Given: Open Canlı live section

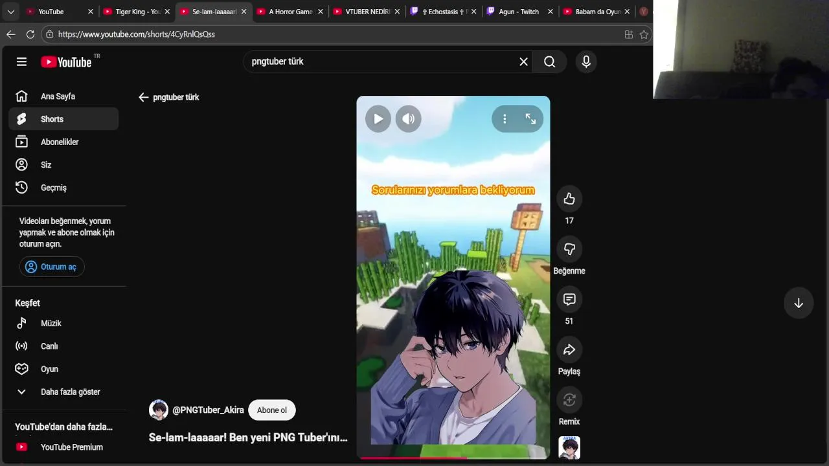Looking at the screenshot, I should [x=63, y=346].
